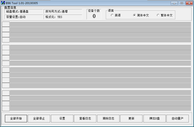Start 自动量产 auto production
194x127 pixels.
pyautogui.click(x=177, y=119)
